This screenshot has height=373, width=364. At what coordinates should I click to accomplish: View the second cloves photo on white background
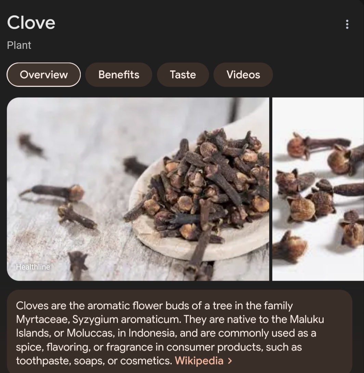[x=318, y=189]
